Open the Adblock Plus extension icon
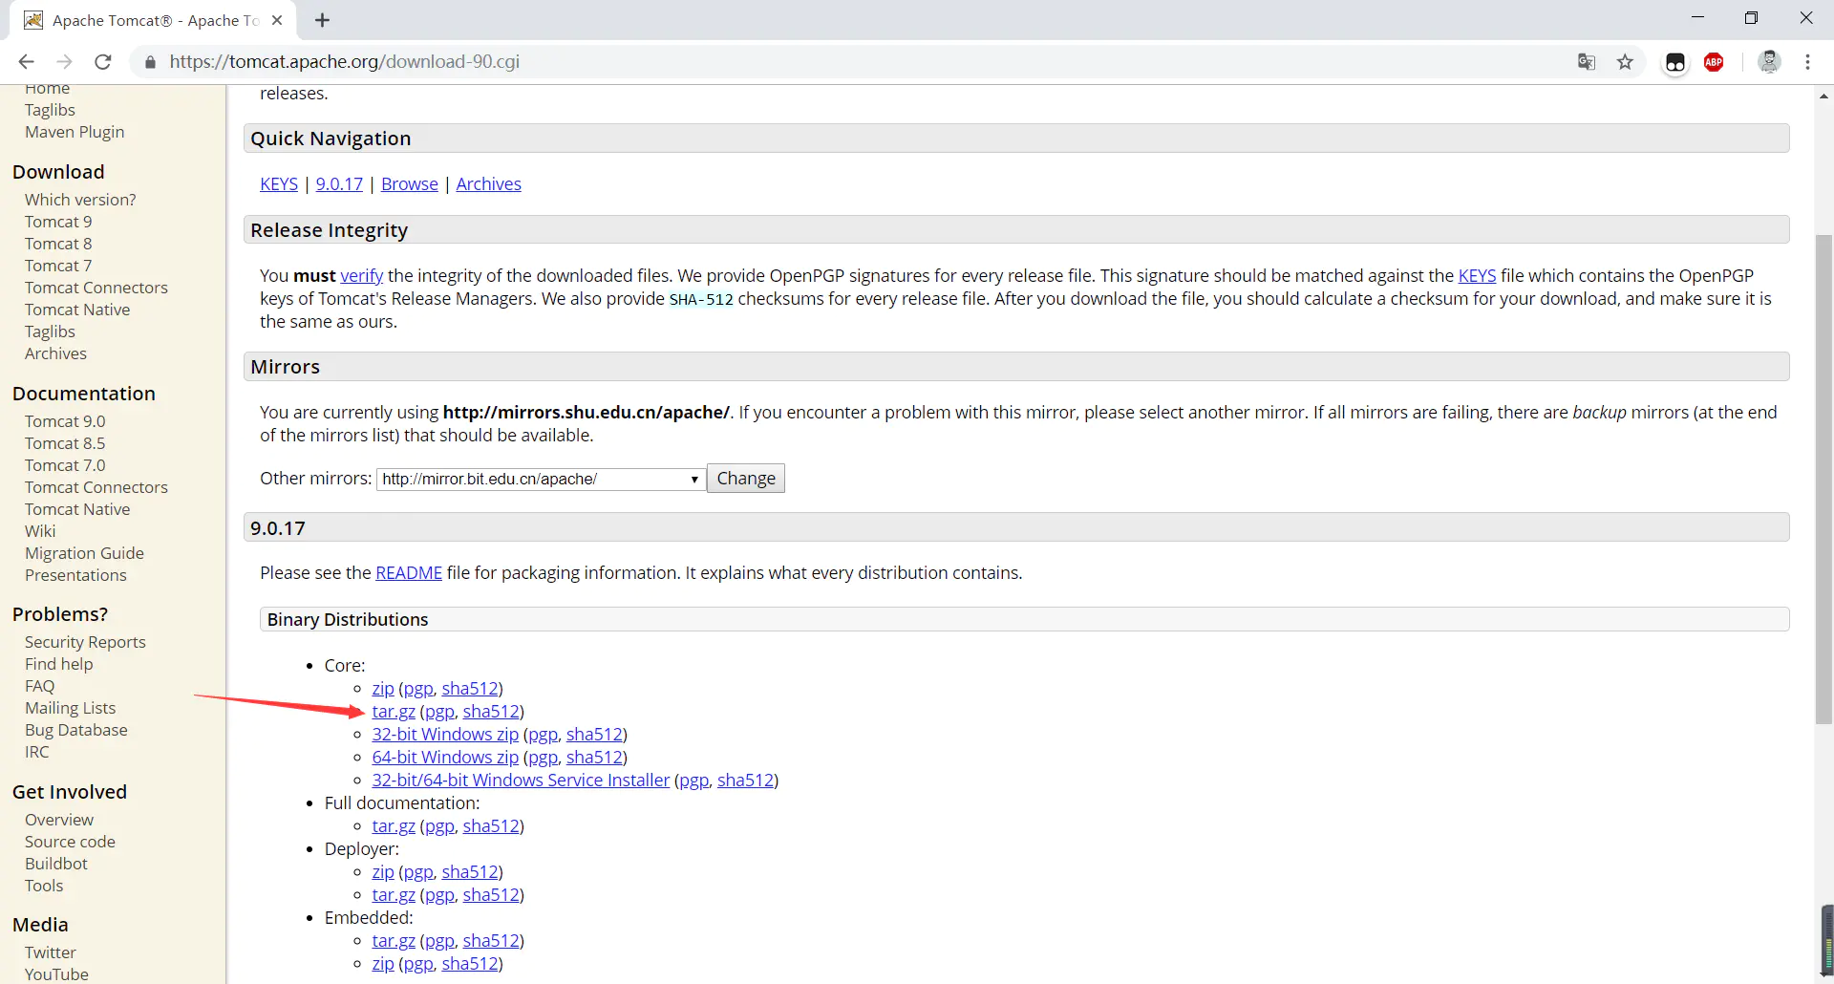1834x984 pixels. [1714, 62]
